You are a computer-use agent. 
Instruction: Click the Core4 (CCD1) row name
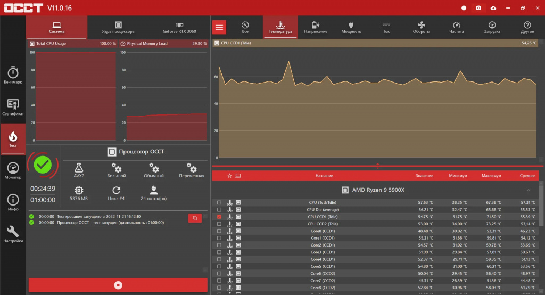coord(323,259)
